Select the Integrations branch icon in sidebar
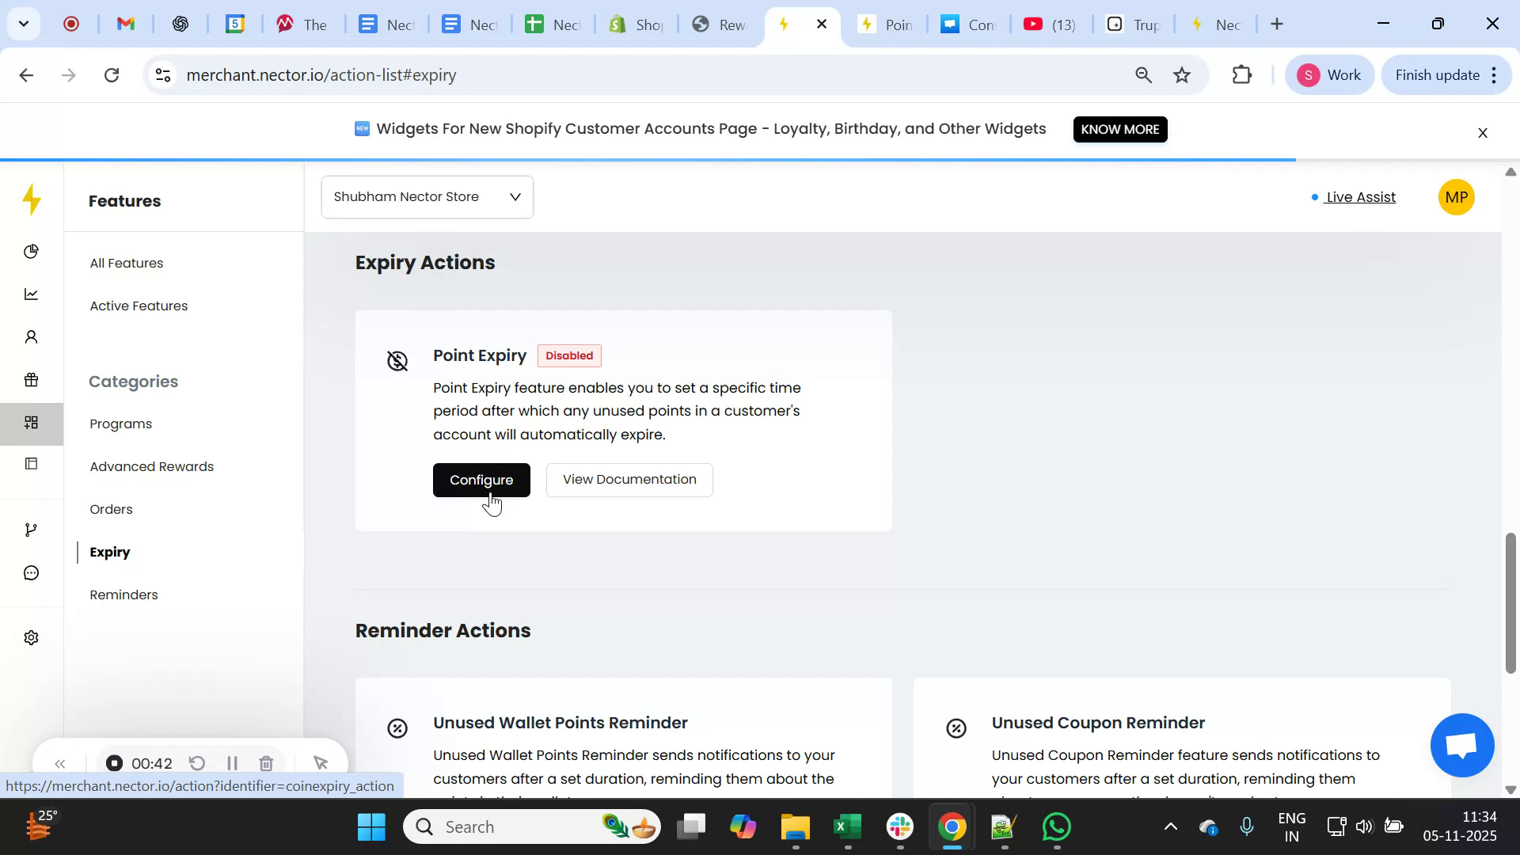Screen dimensions: 1520x855 point(31,529)
